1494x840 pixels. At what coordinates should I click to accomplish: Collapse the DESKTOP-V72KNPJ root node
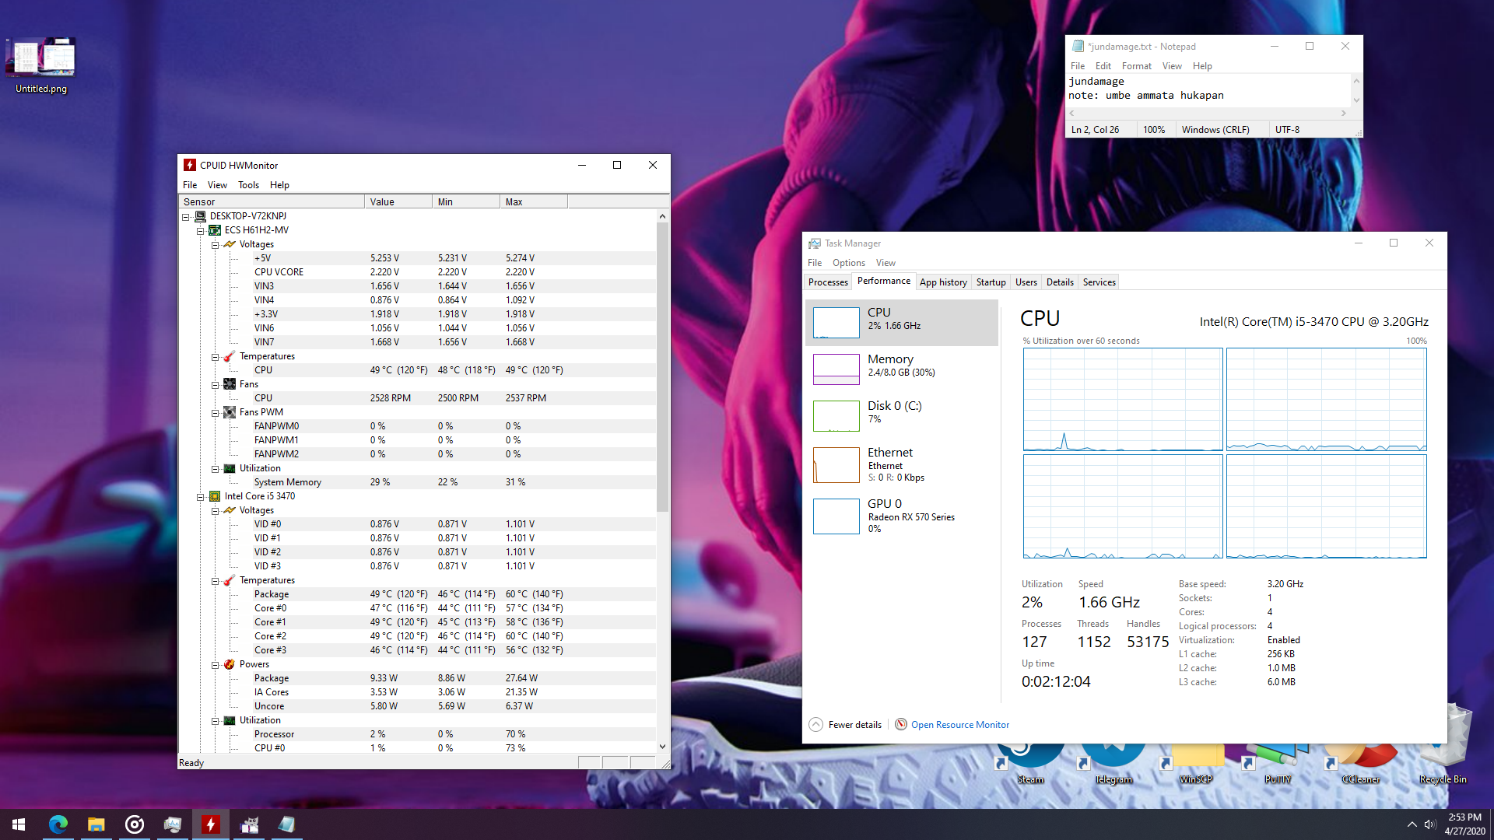click(x=186, y=217)
